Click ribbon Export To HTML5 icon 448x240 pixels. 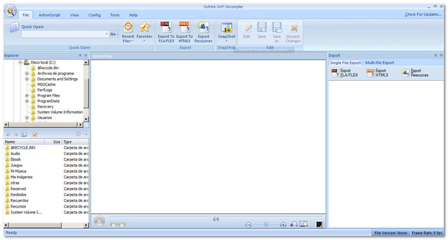[184, 32]
